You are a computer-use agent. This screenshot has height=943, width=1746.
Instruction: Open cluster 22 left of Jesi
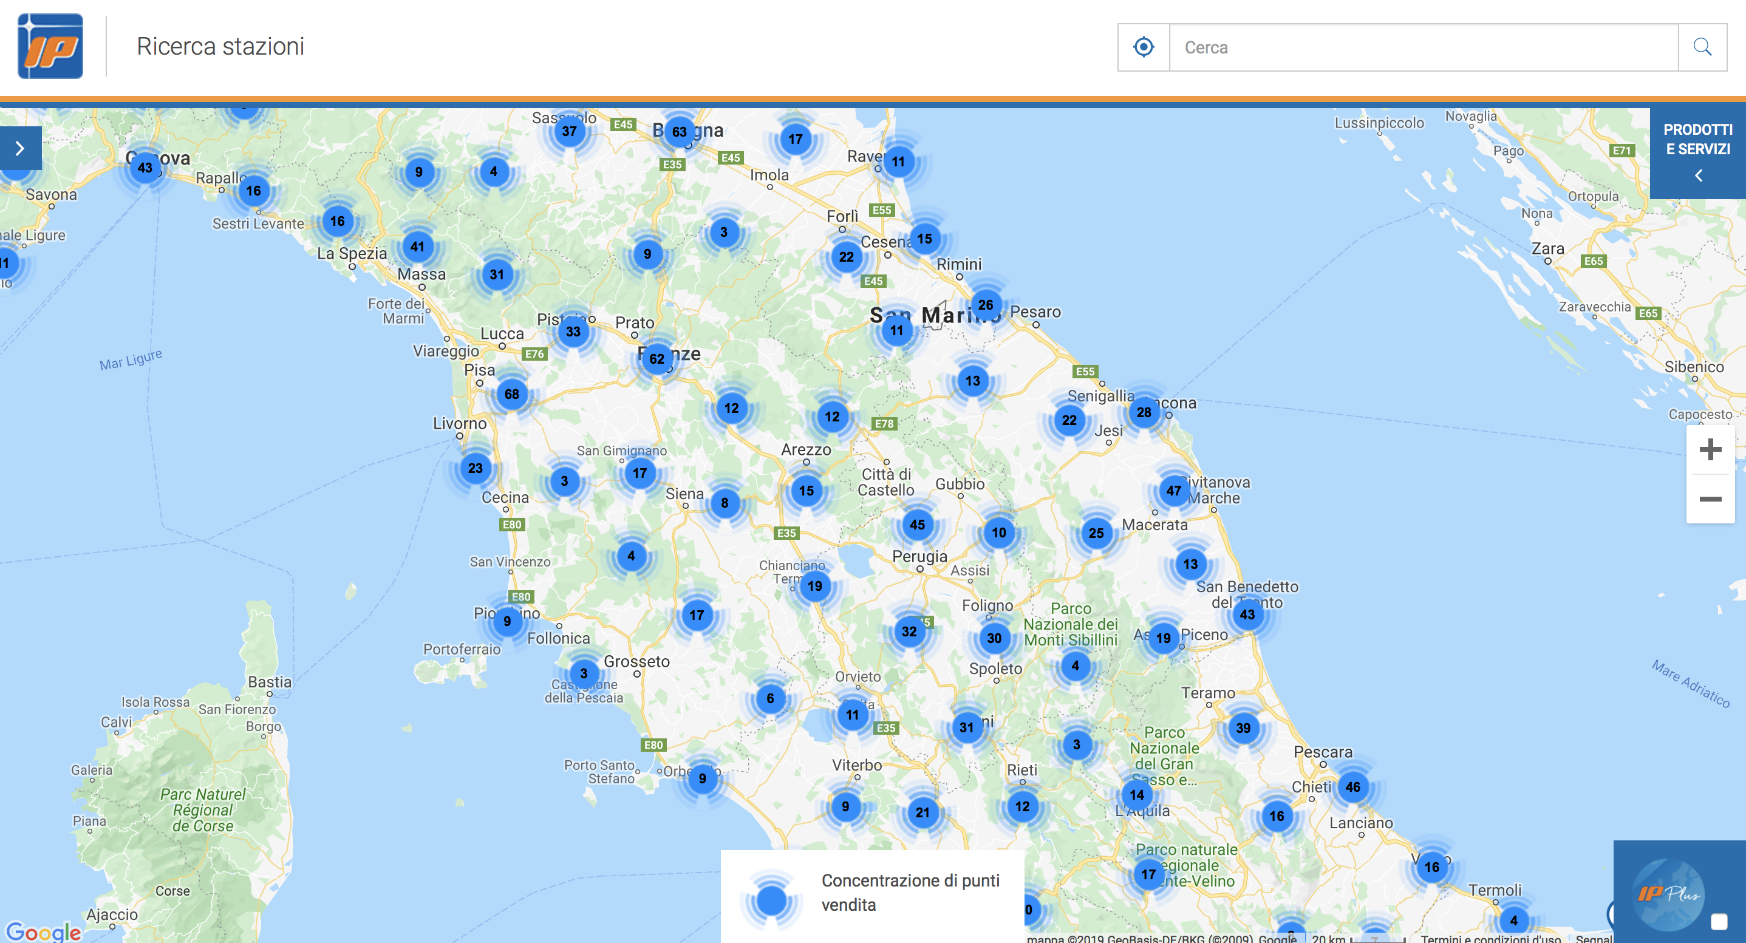[1069, 420]
